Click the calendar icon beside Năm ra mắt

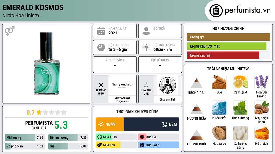coord(101,31)
